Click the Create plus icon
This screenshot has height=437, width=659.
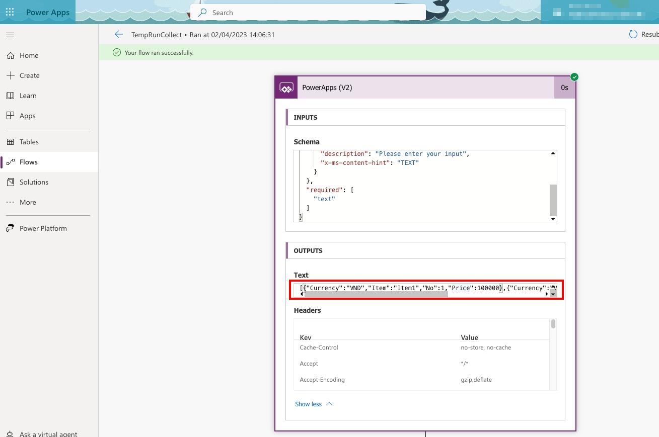tap(10, 75)
